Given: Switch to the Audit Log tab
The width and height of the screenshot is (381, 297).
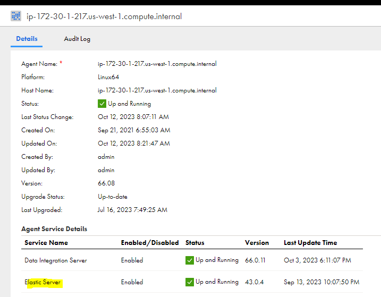Looking at the screenshot, I should point(77,39).
